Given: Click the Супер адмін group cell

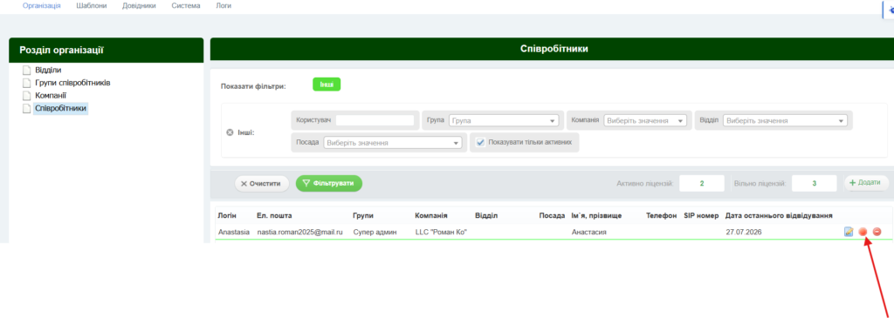Looking at the screenshot, I should [x=374, y=232].
